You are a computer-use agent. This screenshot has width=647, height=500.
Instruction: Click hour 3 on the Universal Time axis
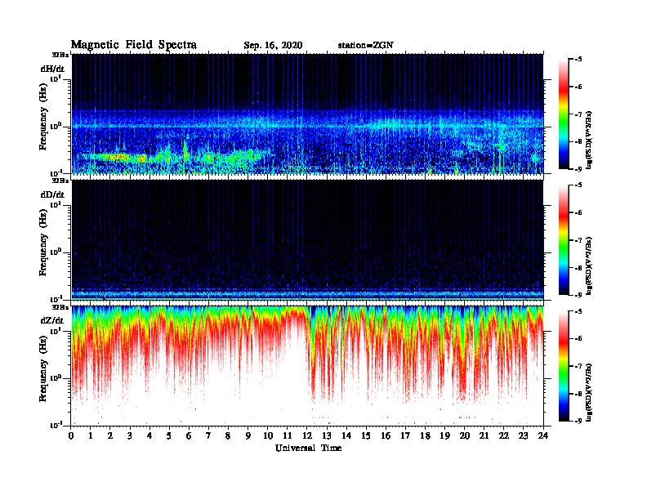pyautogui.click(x=130, y=435)
